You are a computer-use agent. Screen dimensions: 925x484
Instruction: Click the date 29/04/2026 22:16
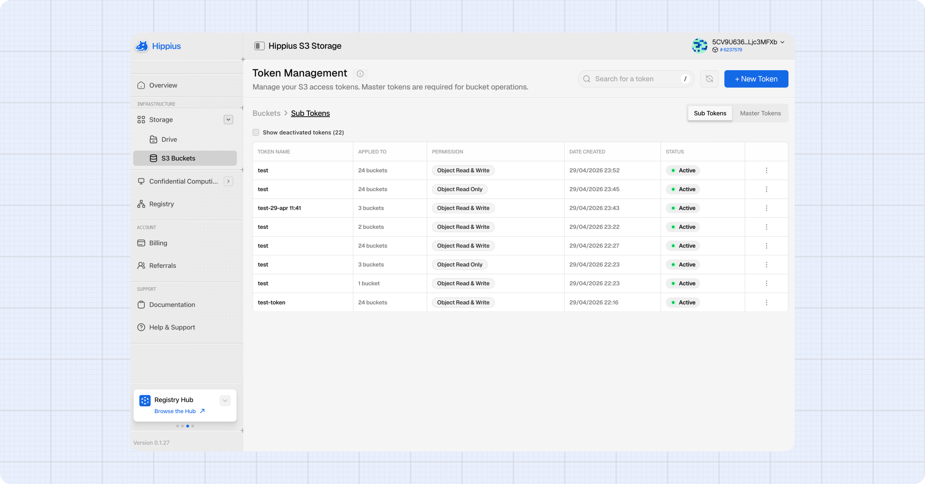pyautogui.click(x=594, y=302)
